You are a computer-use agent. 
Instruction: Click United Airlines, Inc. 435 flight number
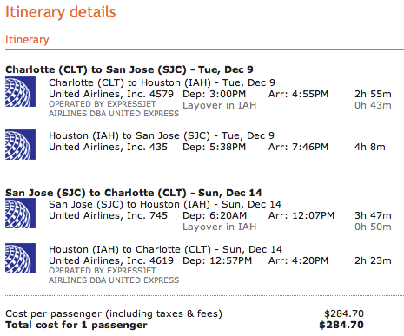[108, 147]
